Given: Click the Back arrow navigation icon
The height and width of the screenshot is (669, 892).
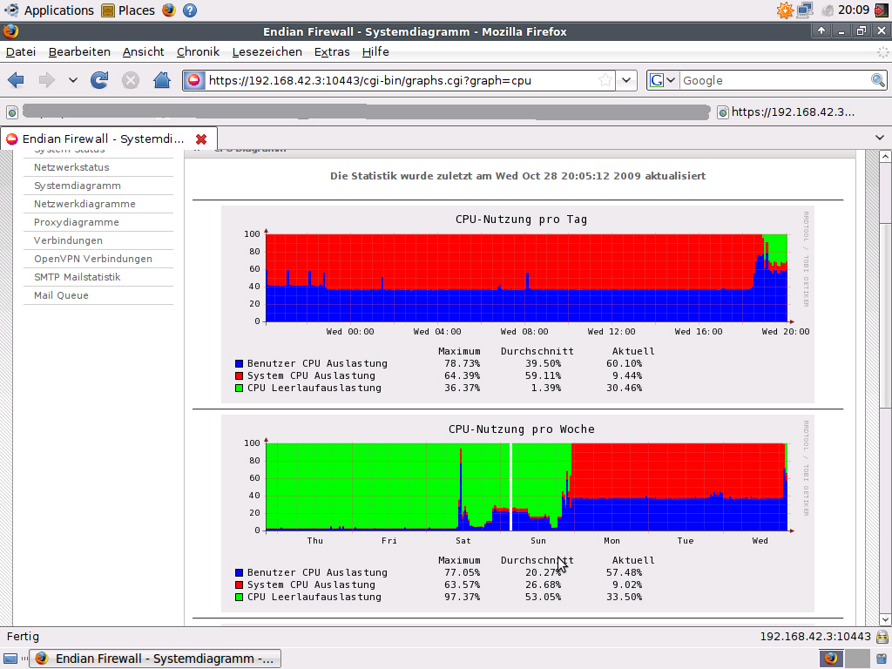Looking at the screenshot, I should [x=16, y=80].
